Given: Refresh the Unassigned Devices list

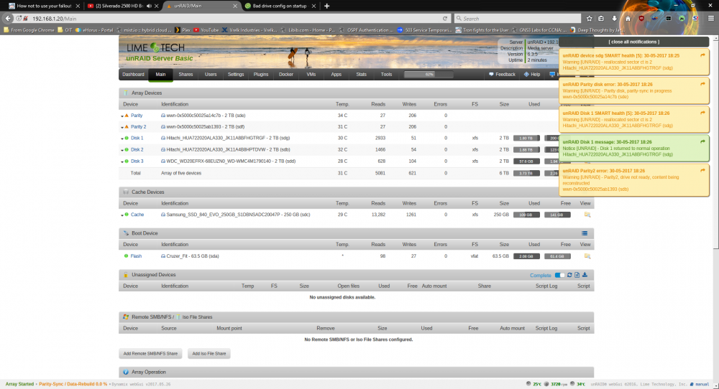Looking at the screenshot, I should (x=569, y=275).
